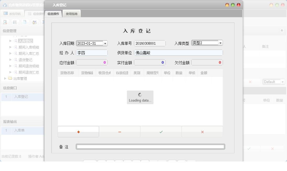Click the magnifier search toolbar icon

pos(5,22)
